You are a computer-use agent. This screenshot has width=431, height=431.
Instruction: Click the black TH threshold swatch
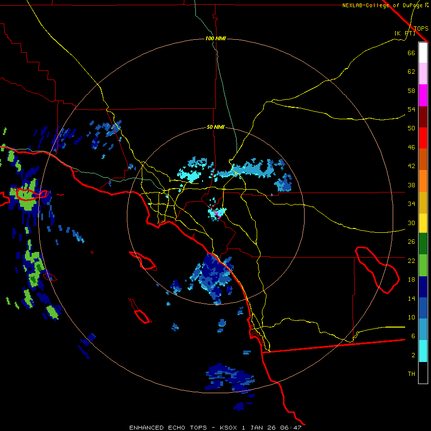[423, 373]
